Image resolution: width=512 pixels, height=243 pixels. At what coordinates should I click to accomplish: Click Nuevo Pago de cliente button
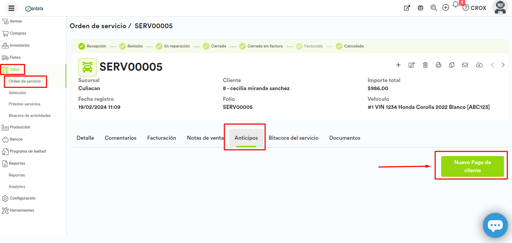pyautogui.click(x=472, y=166)
